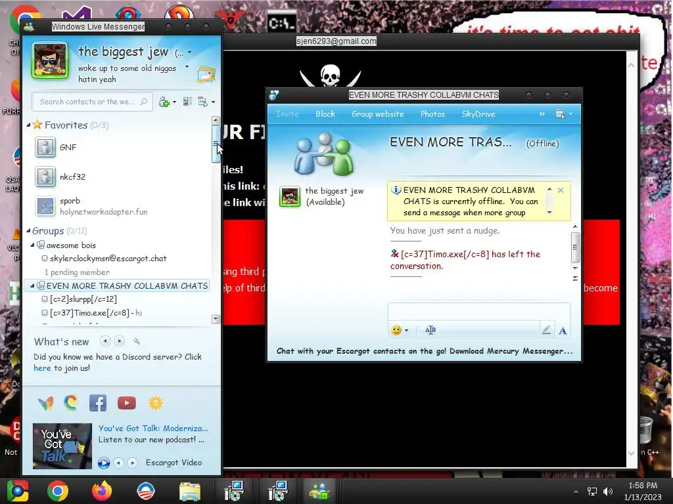Click Invite in chat window toolbar

(x=287, y=114)
